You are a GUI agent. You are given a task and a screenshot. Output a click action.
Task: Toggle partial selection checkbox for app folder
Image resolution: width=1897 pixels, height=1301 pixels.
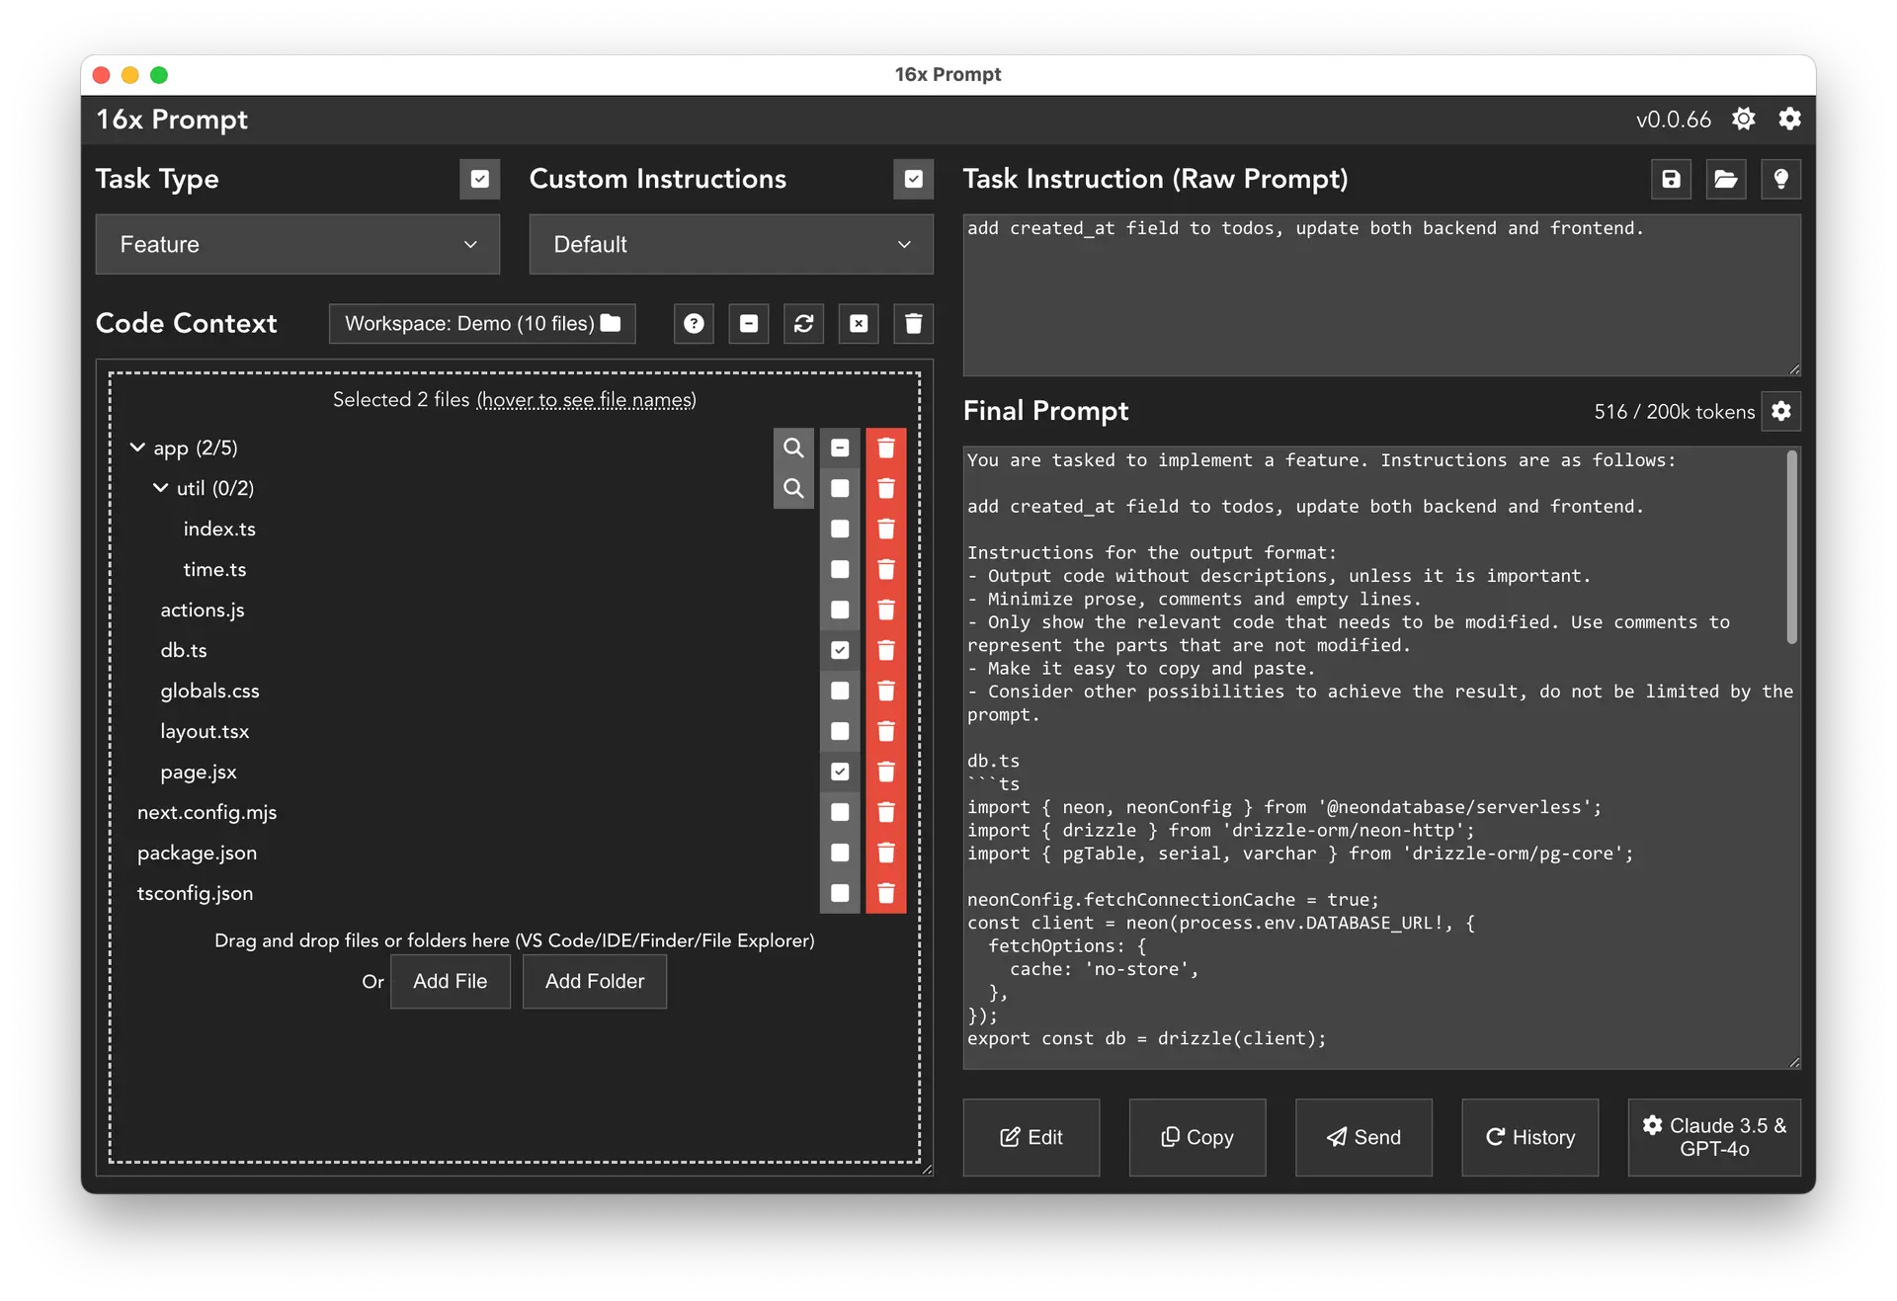tap(840, 447)
